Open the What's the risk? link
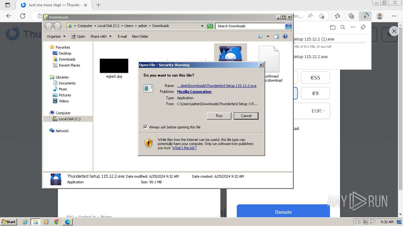This screenshot has width=403, height=226. pyautogui.click(x=184, y=148)
